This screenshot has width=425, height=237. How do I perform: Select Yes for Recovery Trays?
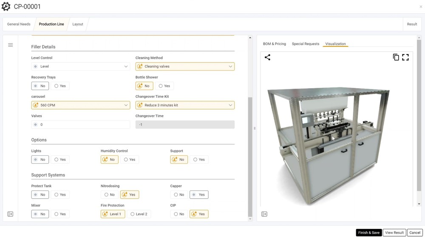[59, 86]
